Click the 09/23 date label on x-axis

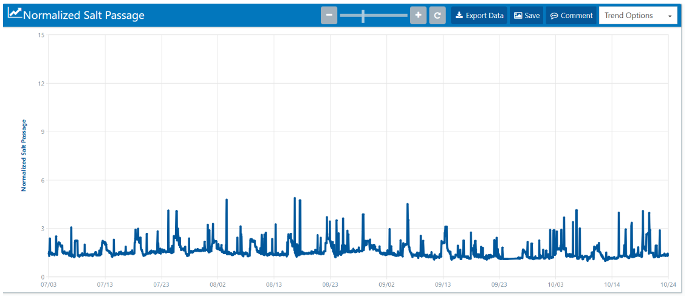point(499,284)
